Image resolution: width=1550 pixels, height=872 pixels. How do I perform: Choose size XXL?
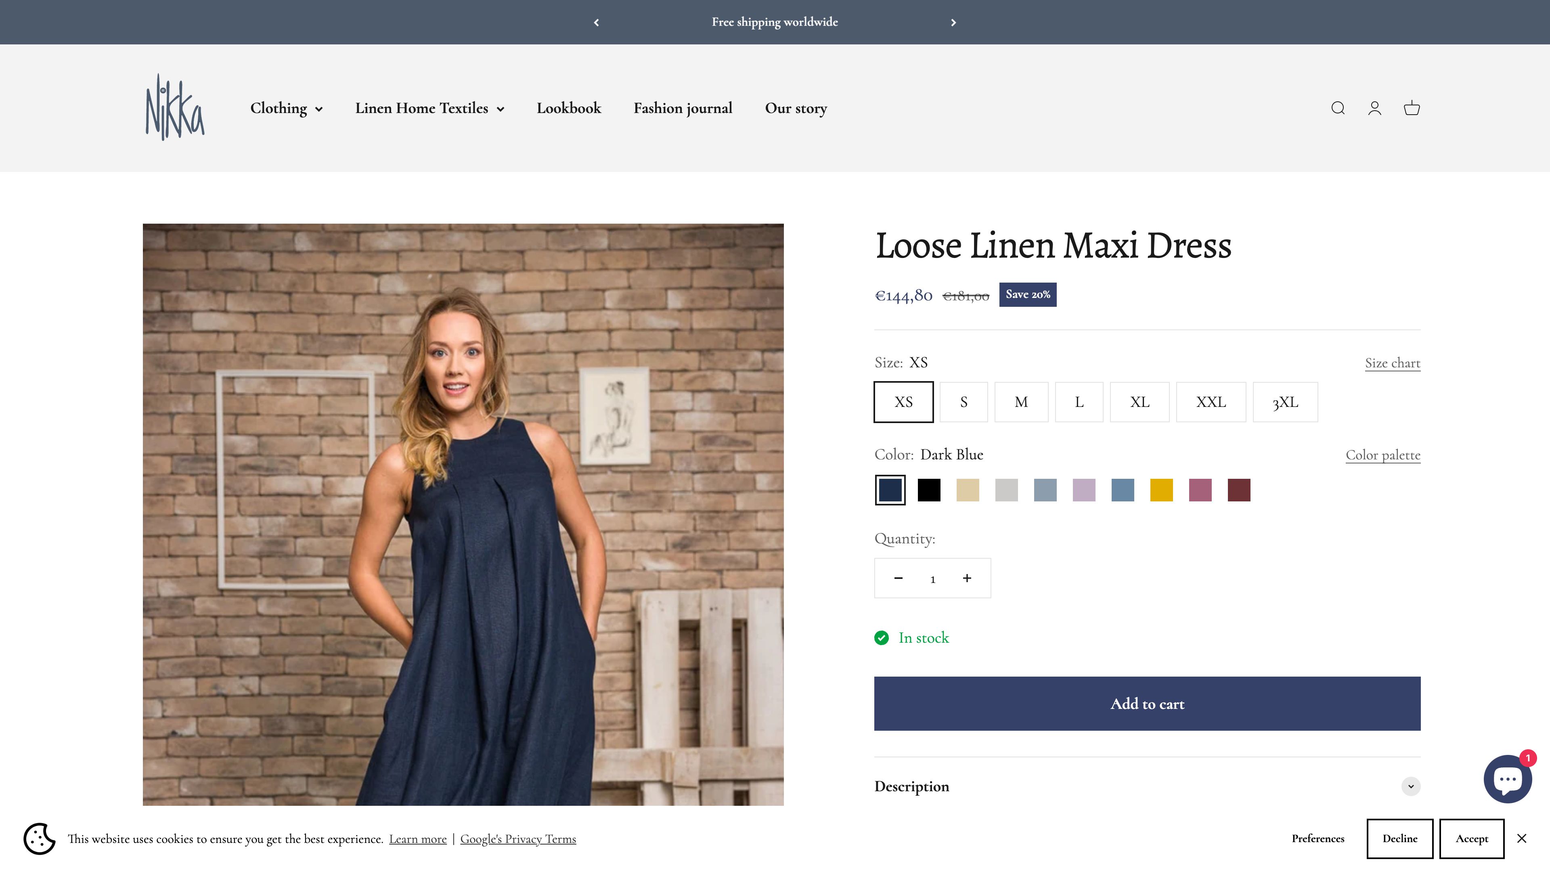1211,402
